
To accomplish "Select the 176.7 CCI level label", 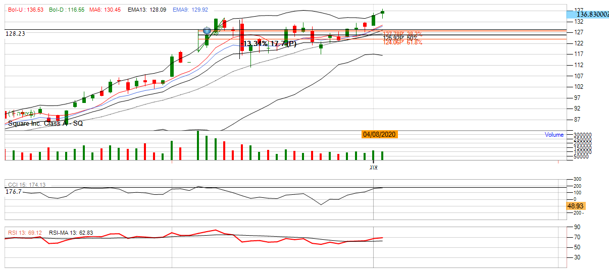I will point(13,192).
